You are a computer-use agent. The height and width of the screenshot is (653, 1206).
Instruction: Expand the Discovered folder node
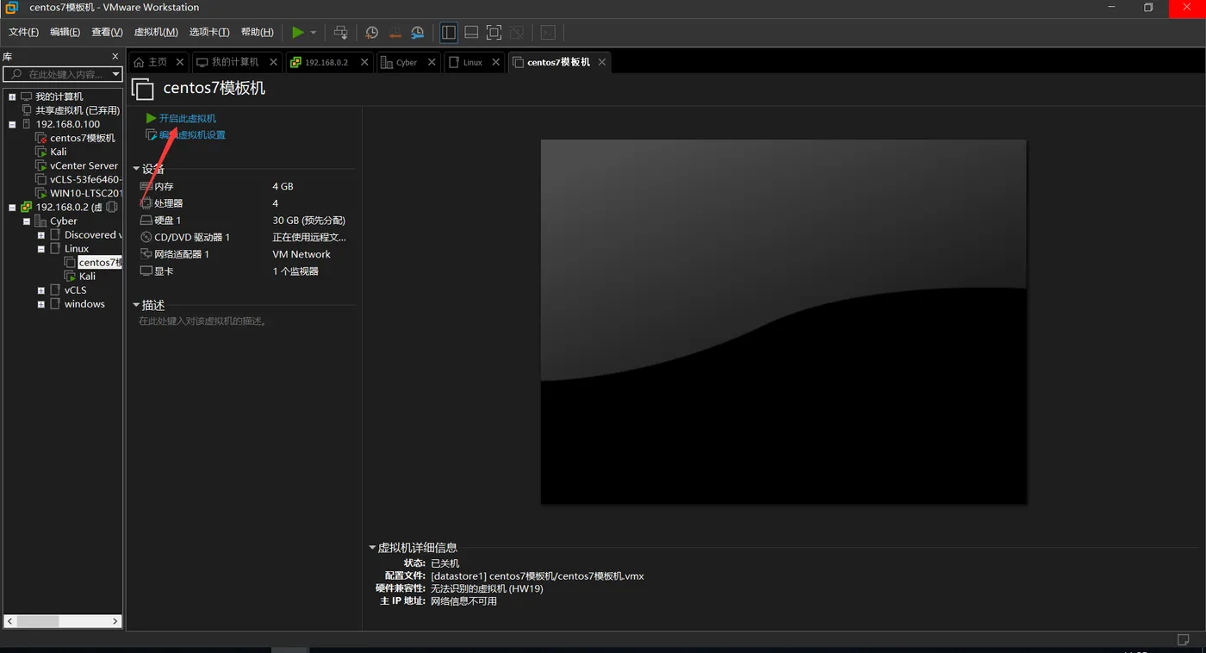[40, 235]
